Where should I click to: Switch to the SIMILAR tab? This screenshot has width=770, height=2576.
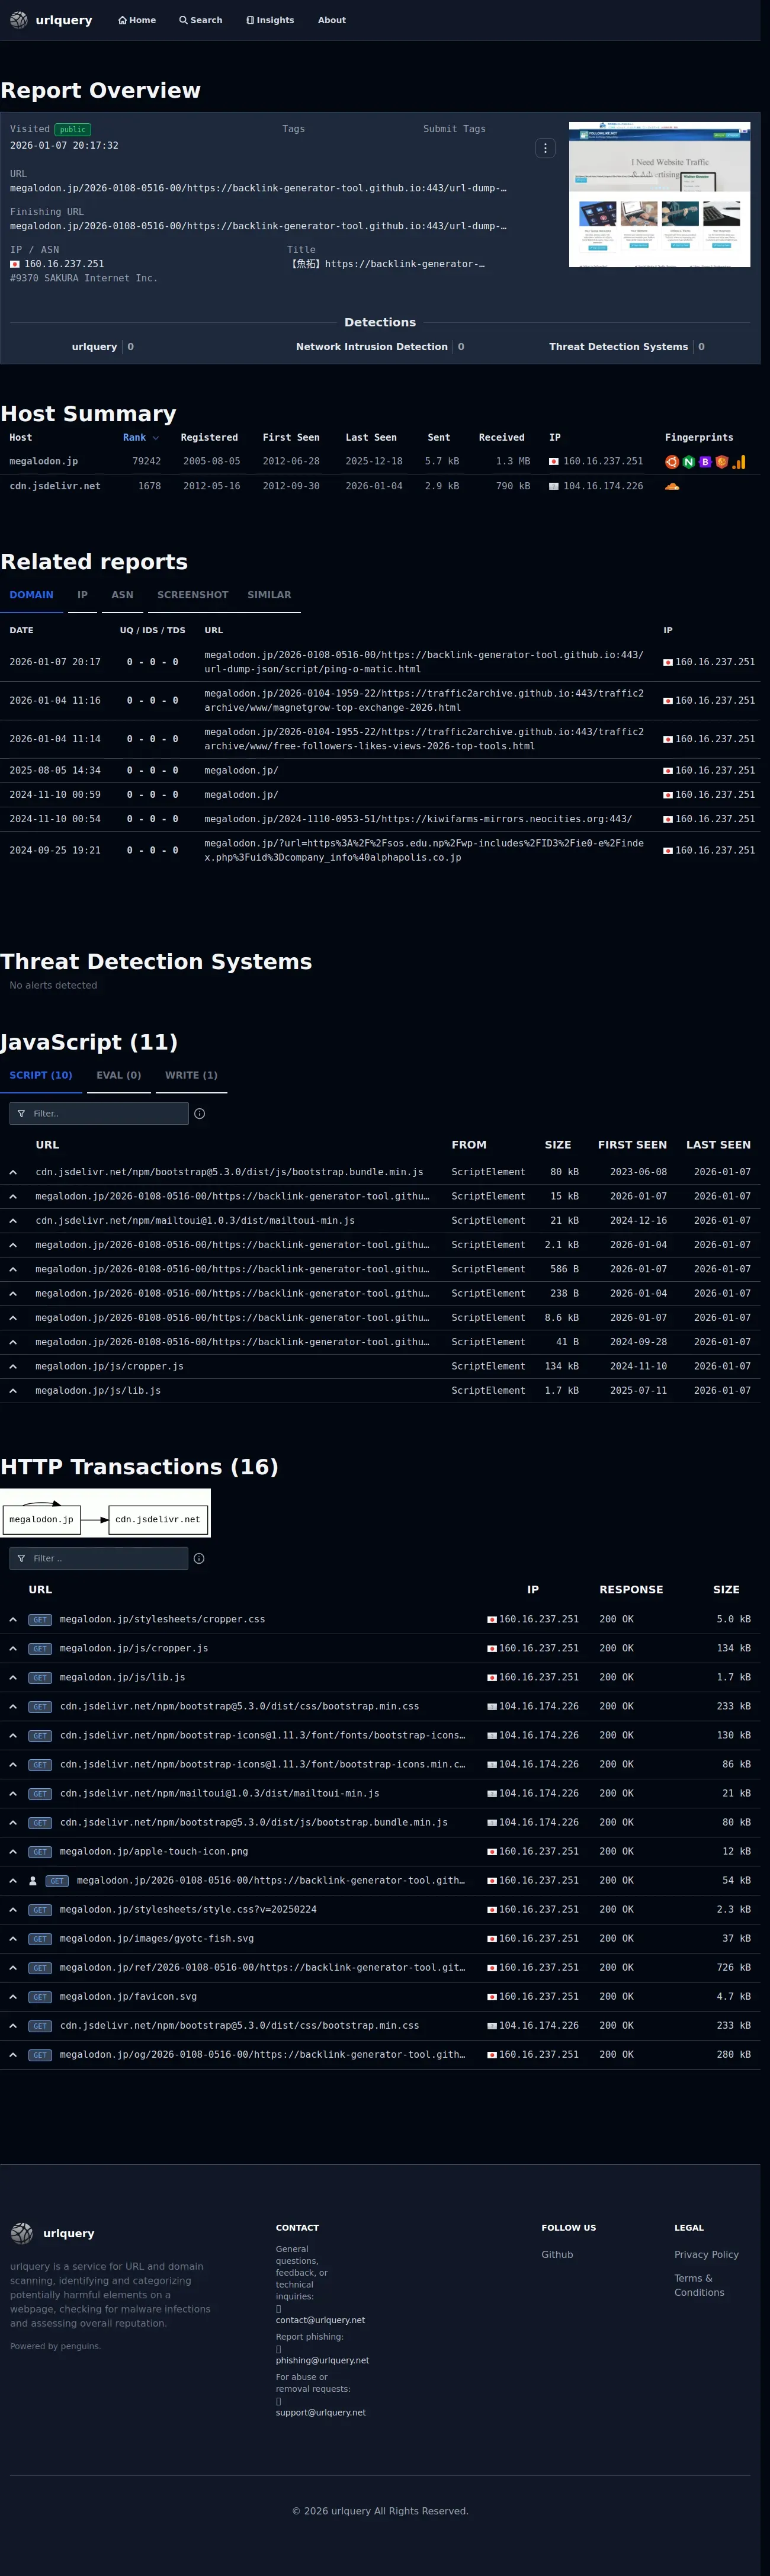[269, 595]
